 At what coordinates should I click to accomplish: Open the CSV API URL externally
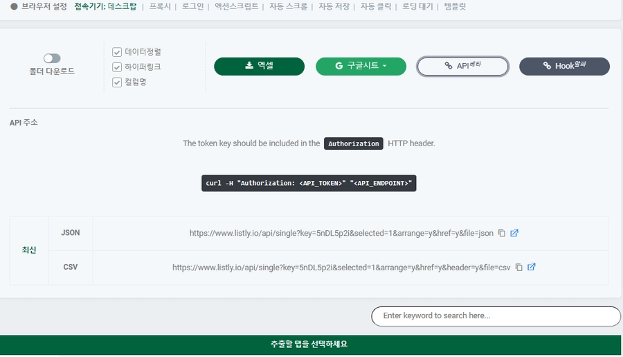[531, 267]
